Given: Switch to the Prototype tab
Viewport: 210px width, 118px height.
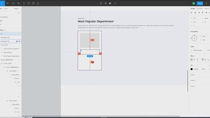Looking at the screenshot, I should click(x=200, y=9).
